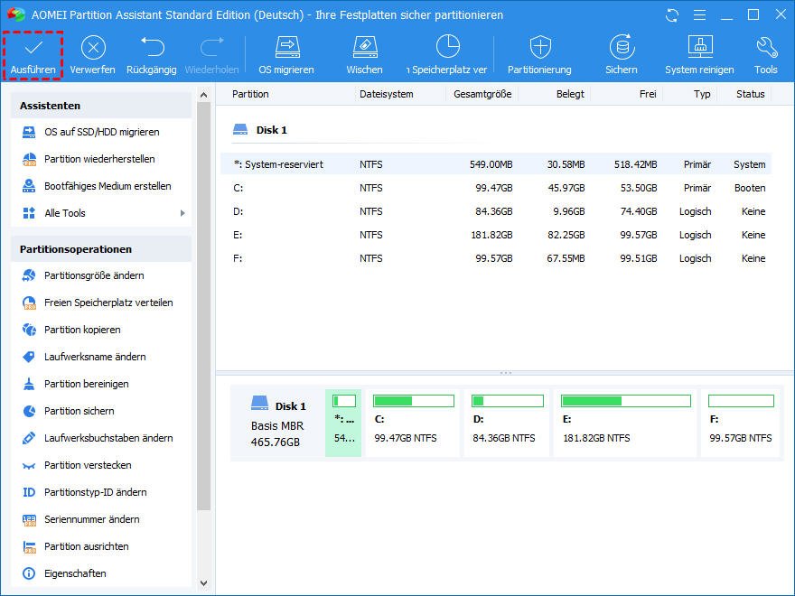Select the F: partition block in disk map

[741, 423]
